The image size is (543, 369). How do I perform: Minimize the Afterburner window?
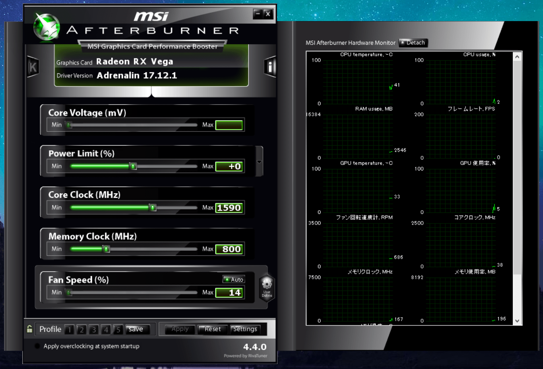click(x=258, y=14)
